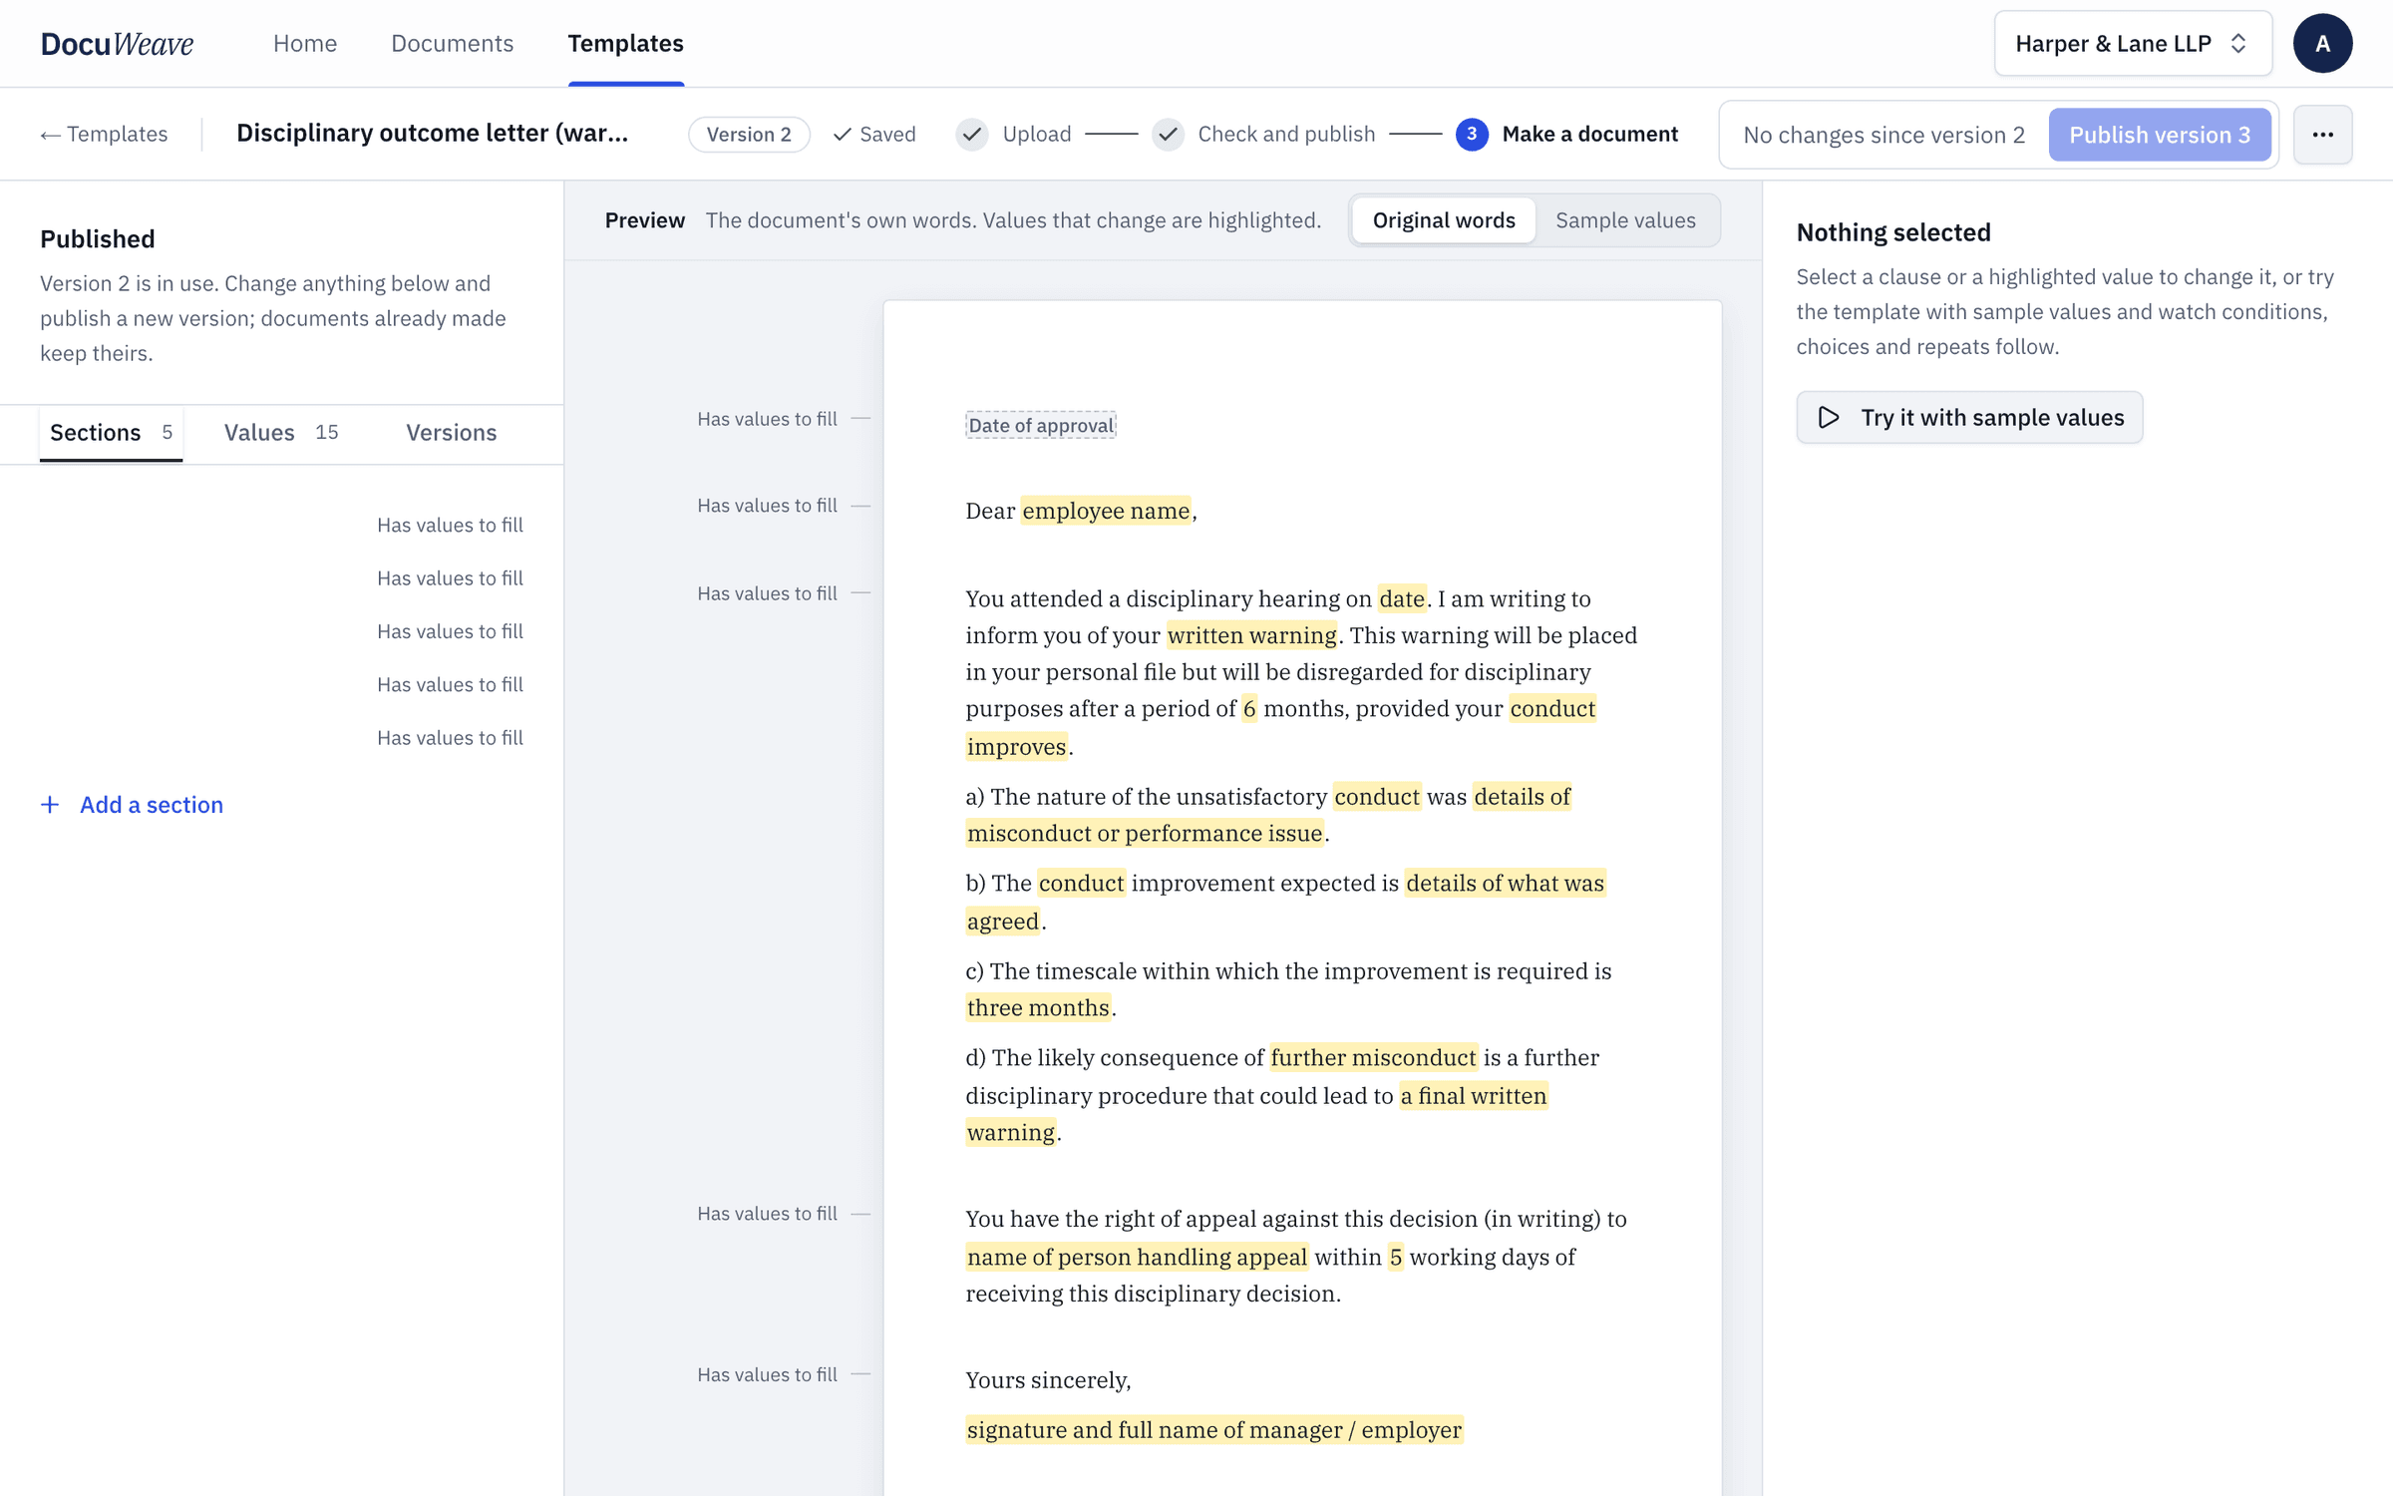Click 'Has values to fill' beside Yours sincerely
This screenshot has height=1496, width=2393.
(767, 1375)
